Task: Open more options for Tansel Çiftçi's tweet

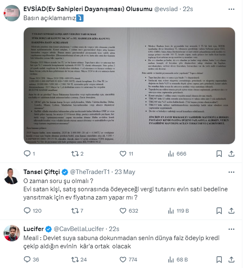Action: (x=231, y=172)
